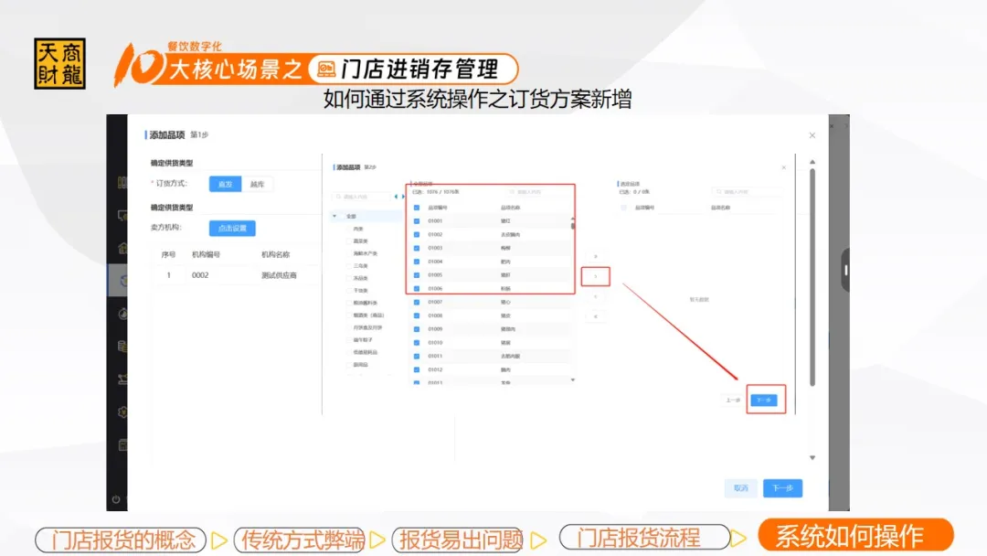This screenshot has width=987, height=556.
Task: Select the 直发 order method tab
Action: [x=225, y=184]
